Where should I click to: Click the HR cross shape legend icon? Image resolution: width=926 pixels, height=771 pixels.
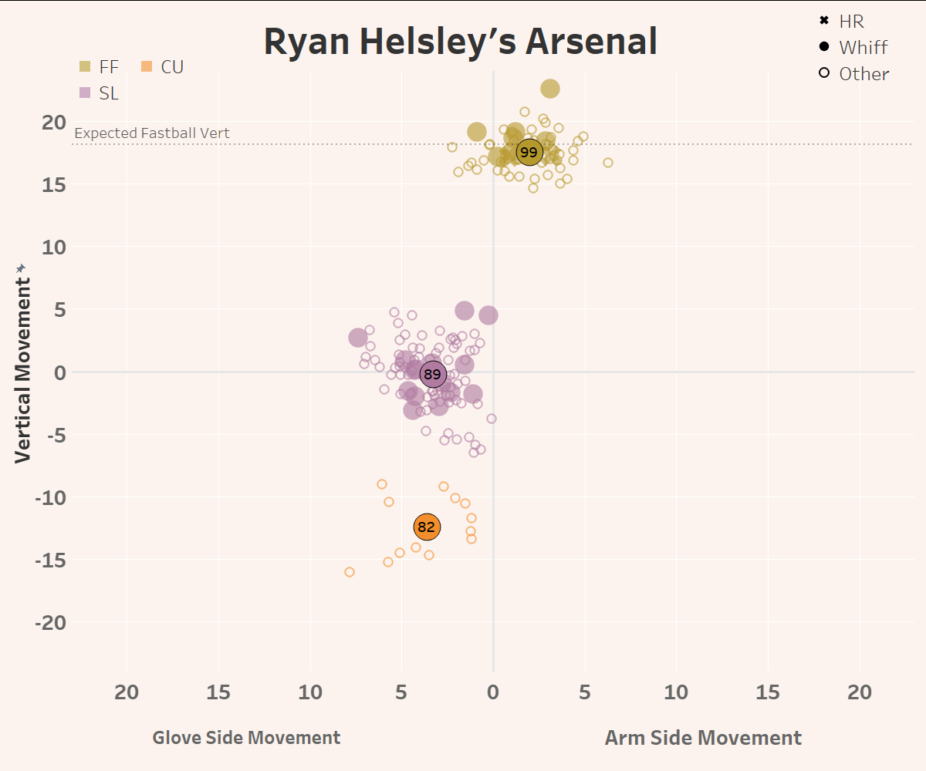click(x=824, y=21)
